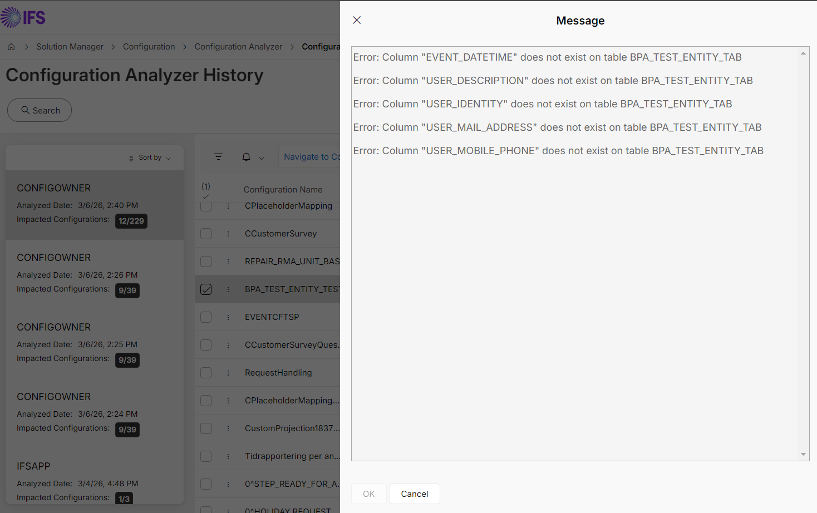Tick the CPlaceholderMapping row checkbox
Screen dimensions: 817x513
[x=206, y=206]
